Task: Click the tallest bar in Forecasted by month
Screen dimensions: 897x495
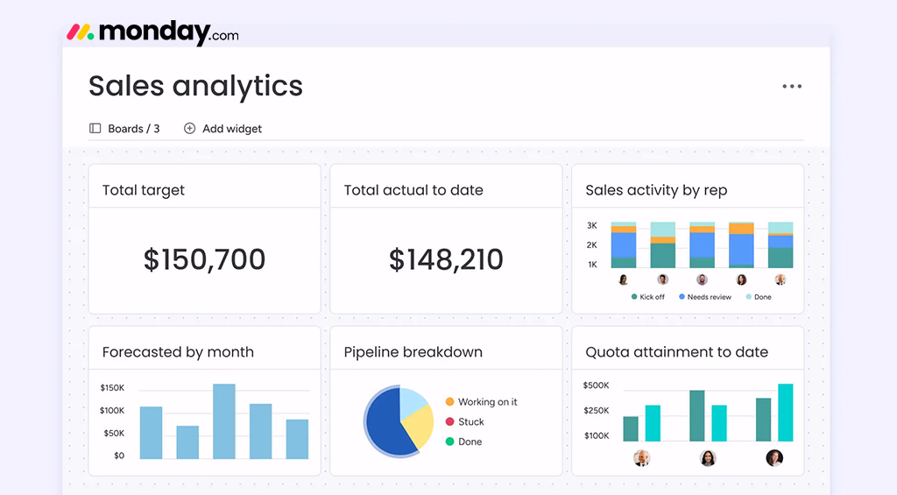Action: tap(224, 421)
